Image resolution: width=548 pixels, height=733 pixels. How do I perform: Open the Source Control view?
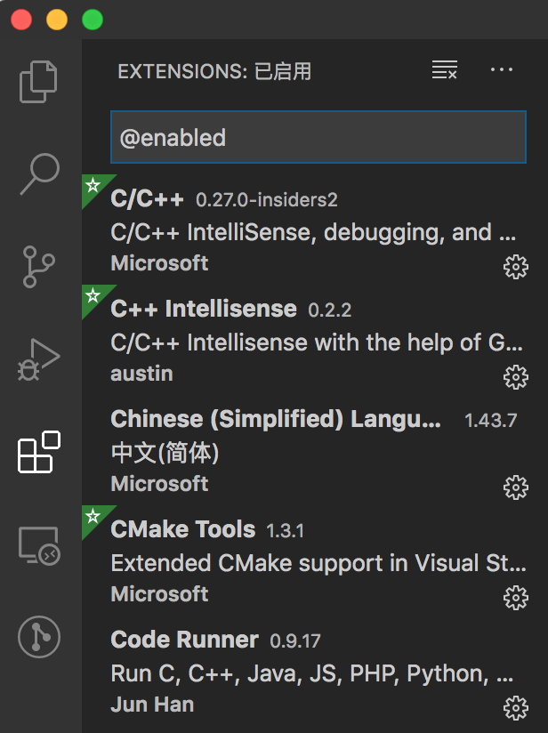coord(39,267)
